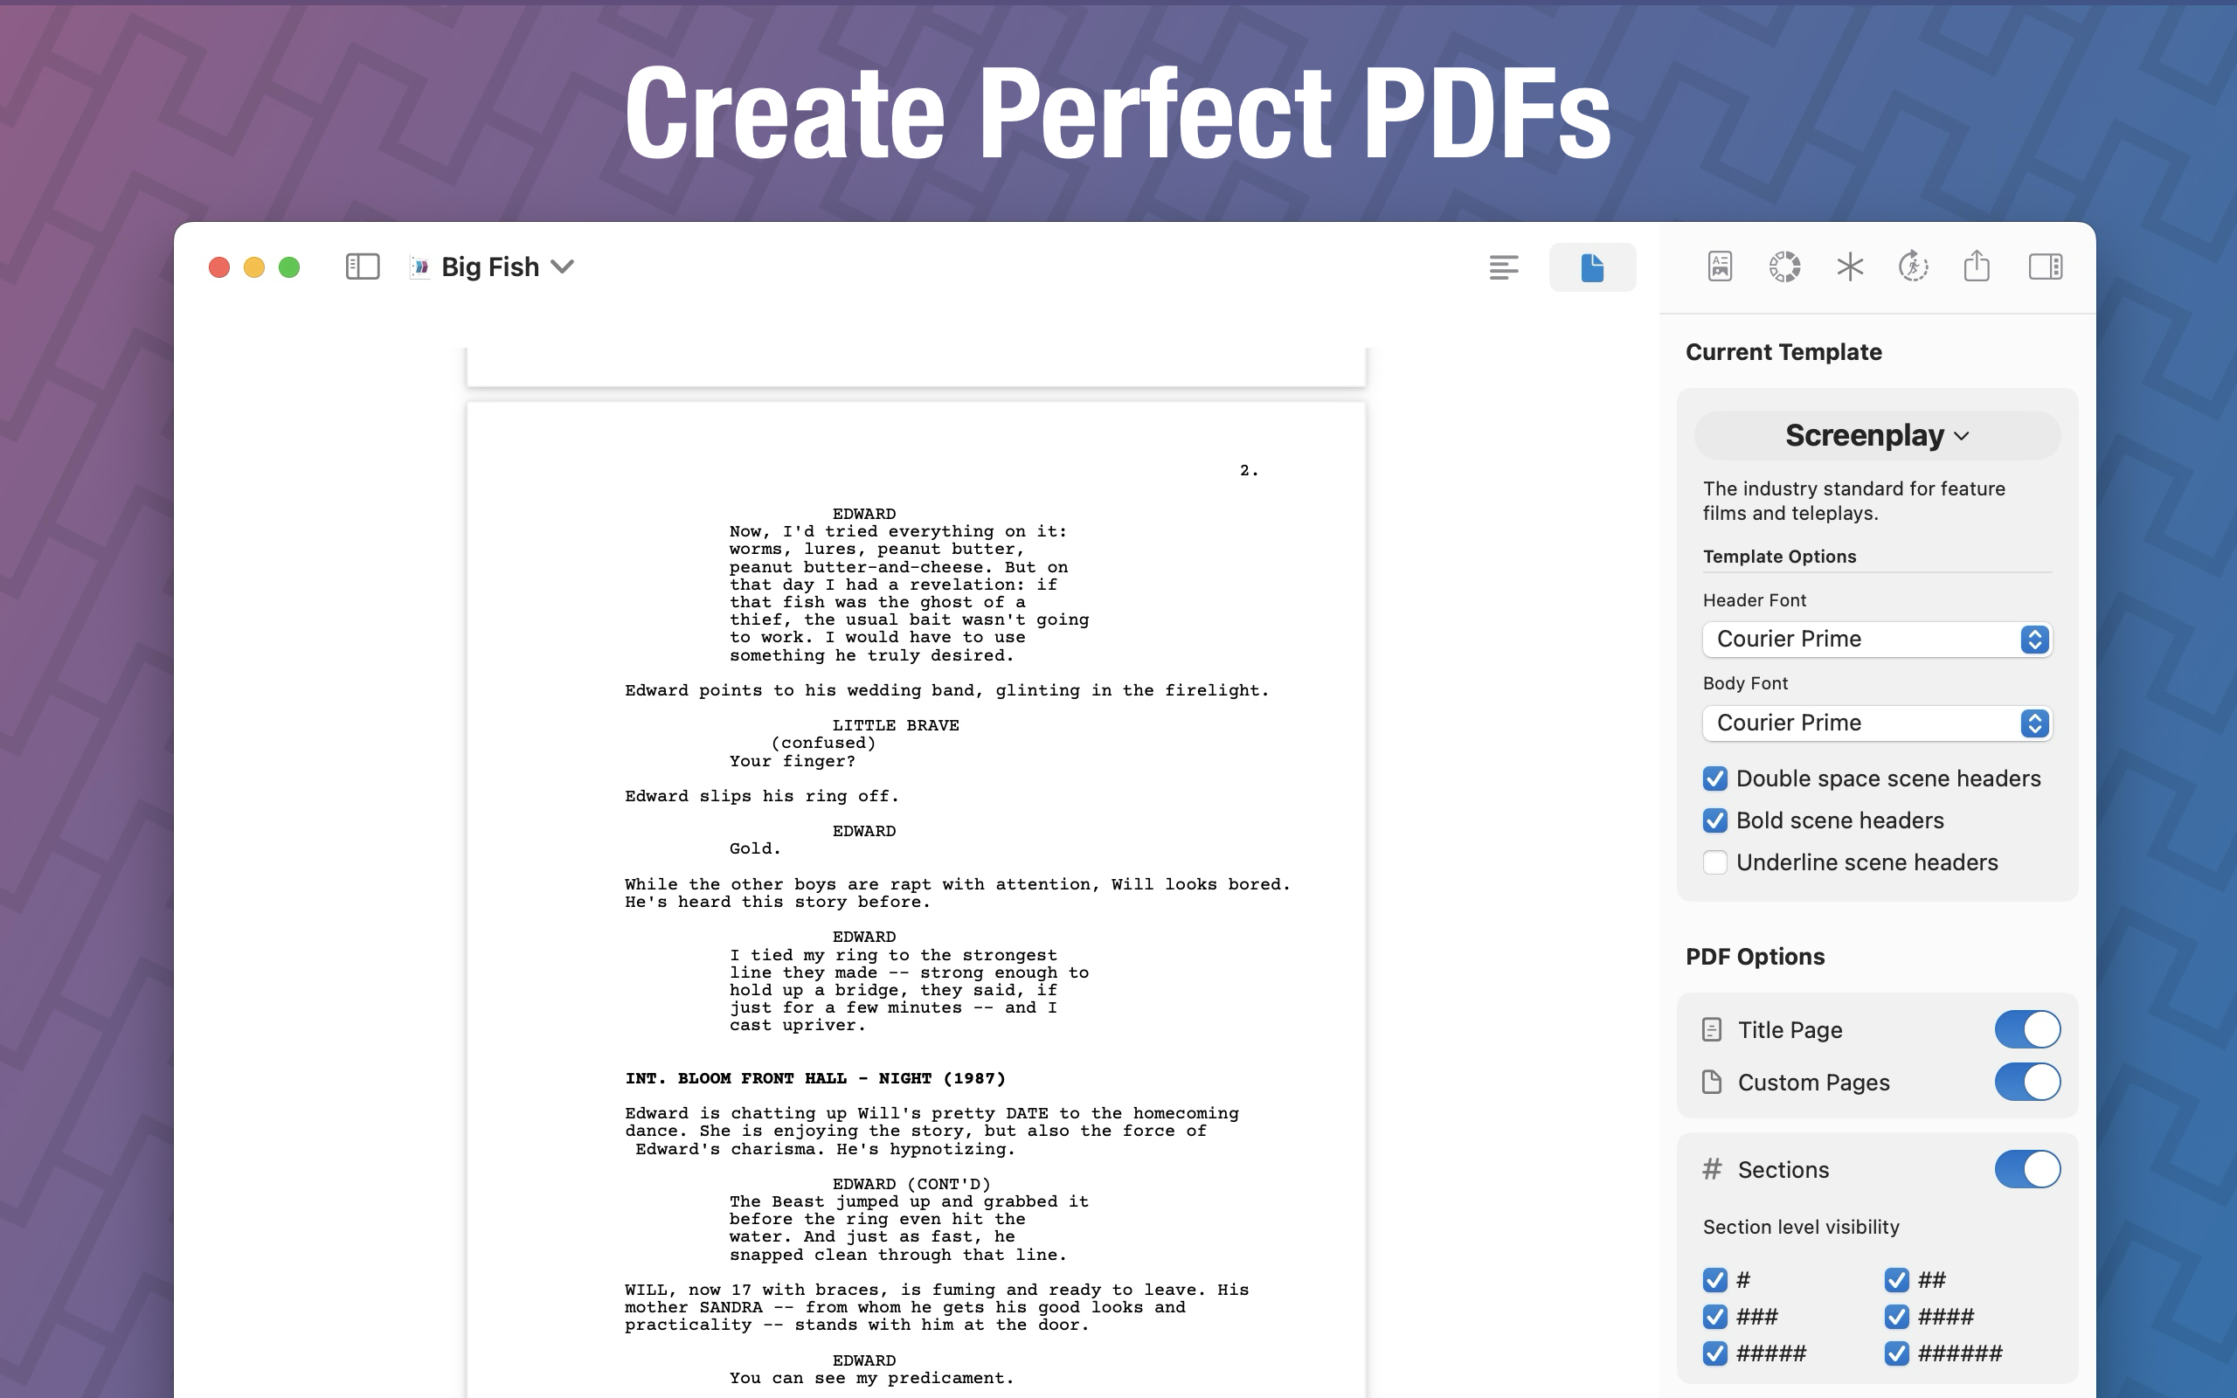Image resolution: width=2237 pixels, height=1398 pixels.
Task: Click the share export icon
Action: click(x=1977, y=266)
